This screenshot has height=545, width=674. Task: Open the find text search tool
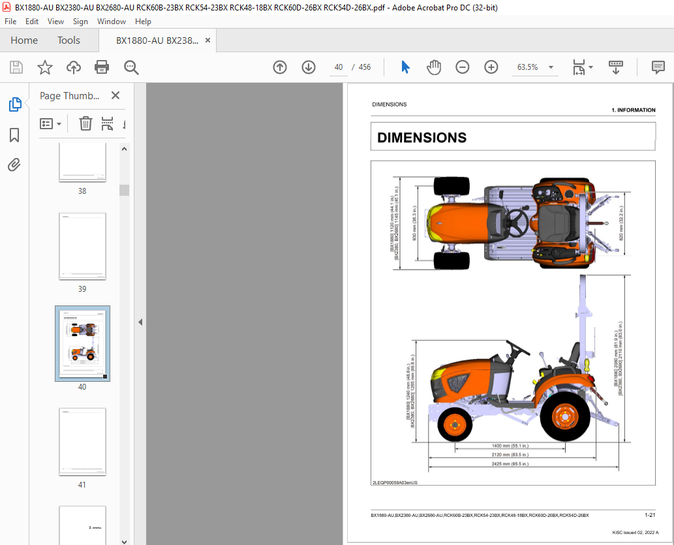click(x=131, y=67)
